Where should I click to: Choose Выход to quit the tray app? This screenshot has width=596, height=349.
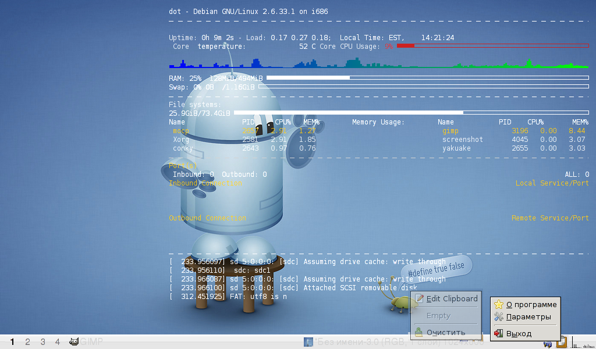(x=526, y=334)
